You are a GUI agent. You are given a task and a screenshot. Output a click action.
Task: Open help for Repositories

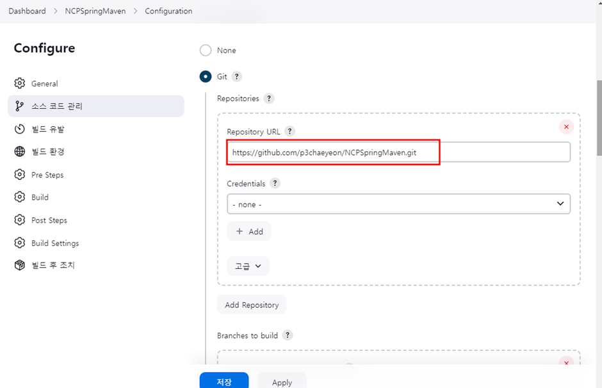point(269,98)
